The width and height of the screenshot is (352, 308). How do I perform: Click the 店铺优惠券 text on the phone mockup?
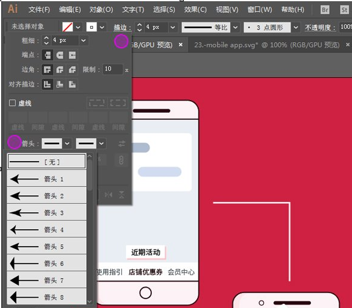point(145,272)
